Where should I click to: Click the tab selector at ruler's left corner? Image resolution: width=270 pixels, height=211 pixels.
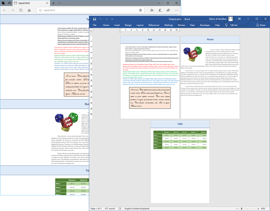[91, 30]
